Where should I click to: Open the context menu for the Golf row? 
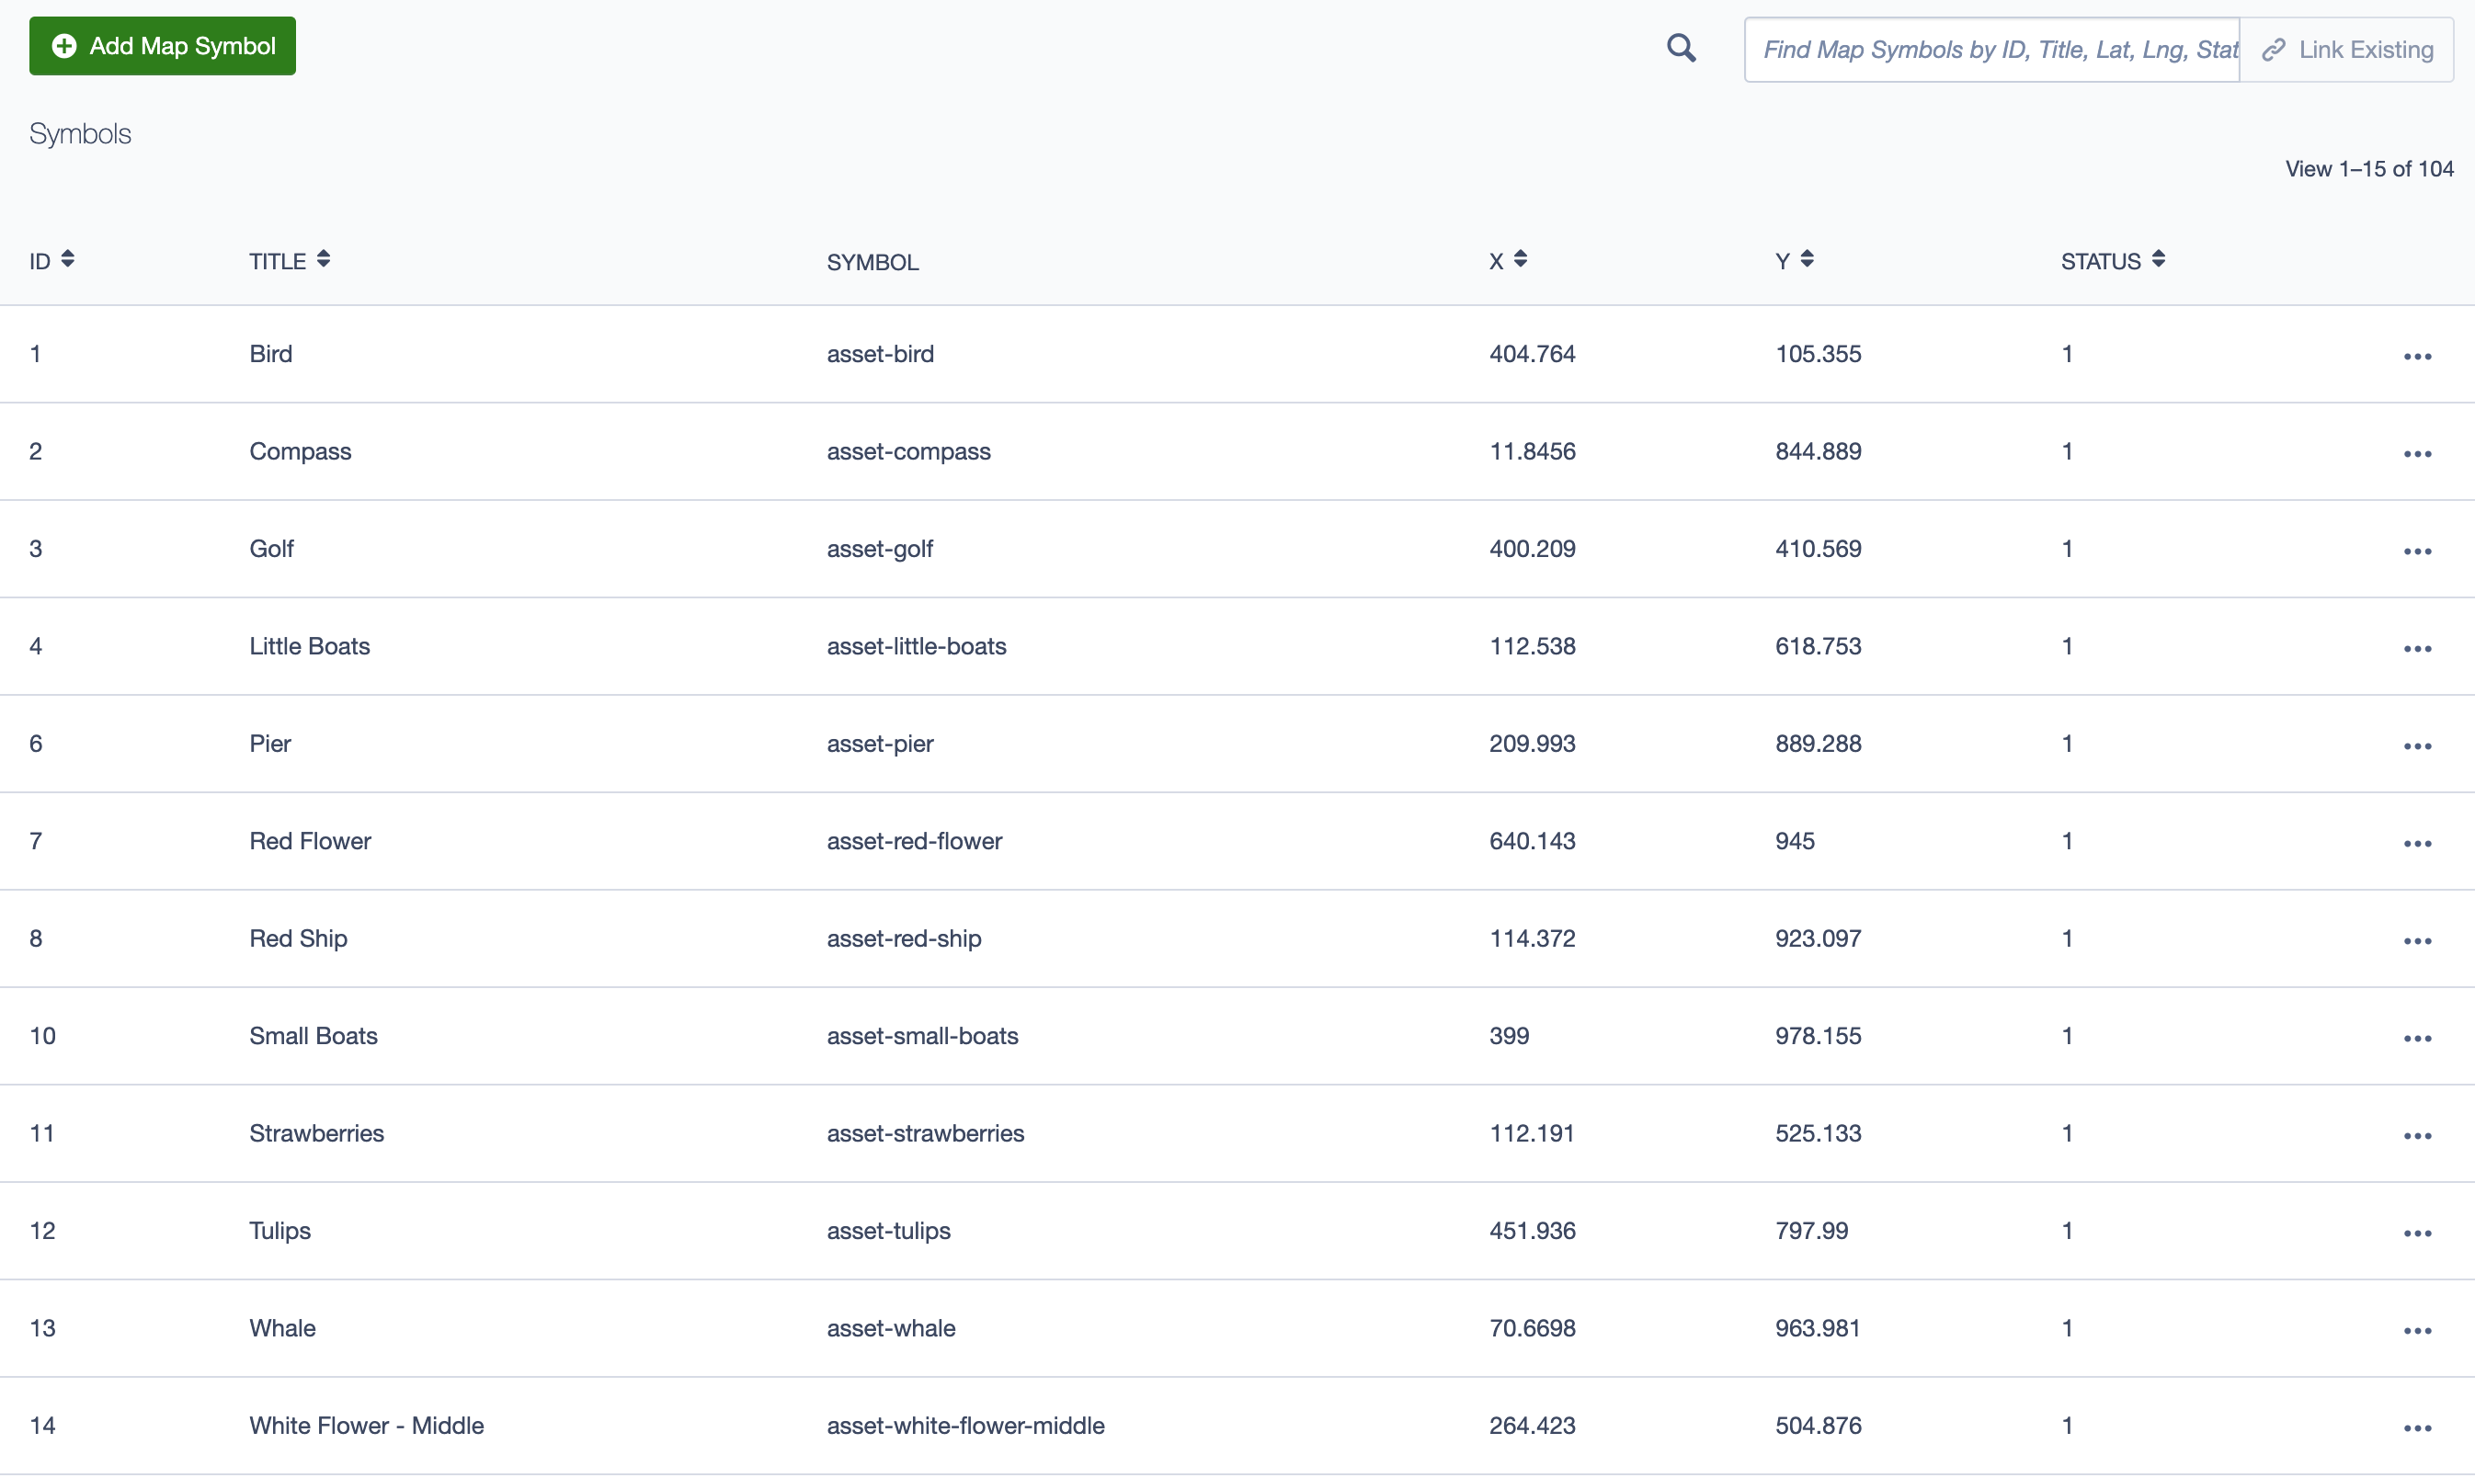2418,551
